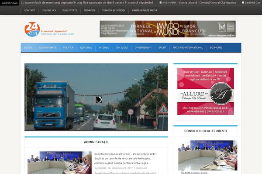
Task: Open Parteneriate Media page
Action: 145,10
